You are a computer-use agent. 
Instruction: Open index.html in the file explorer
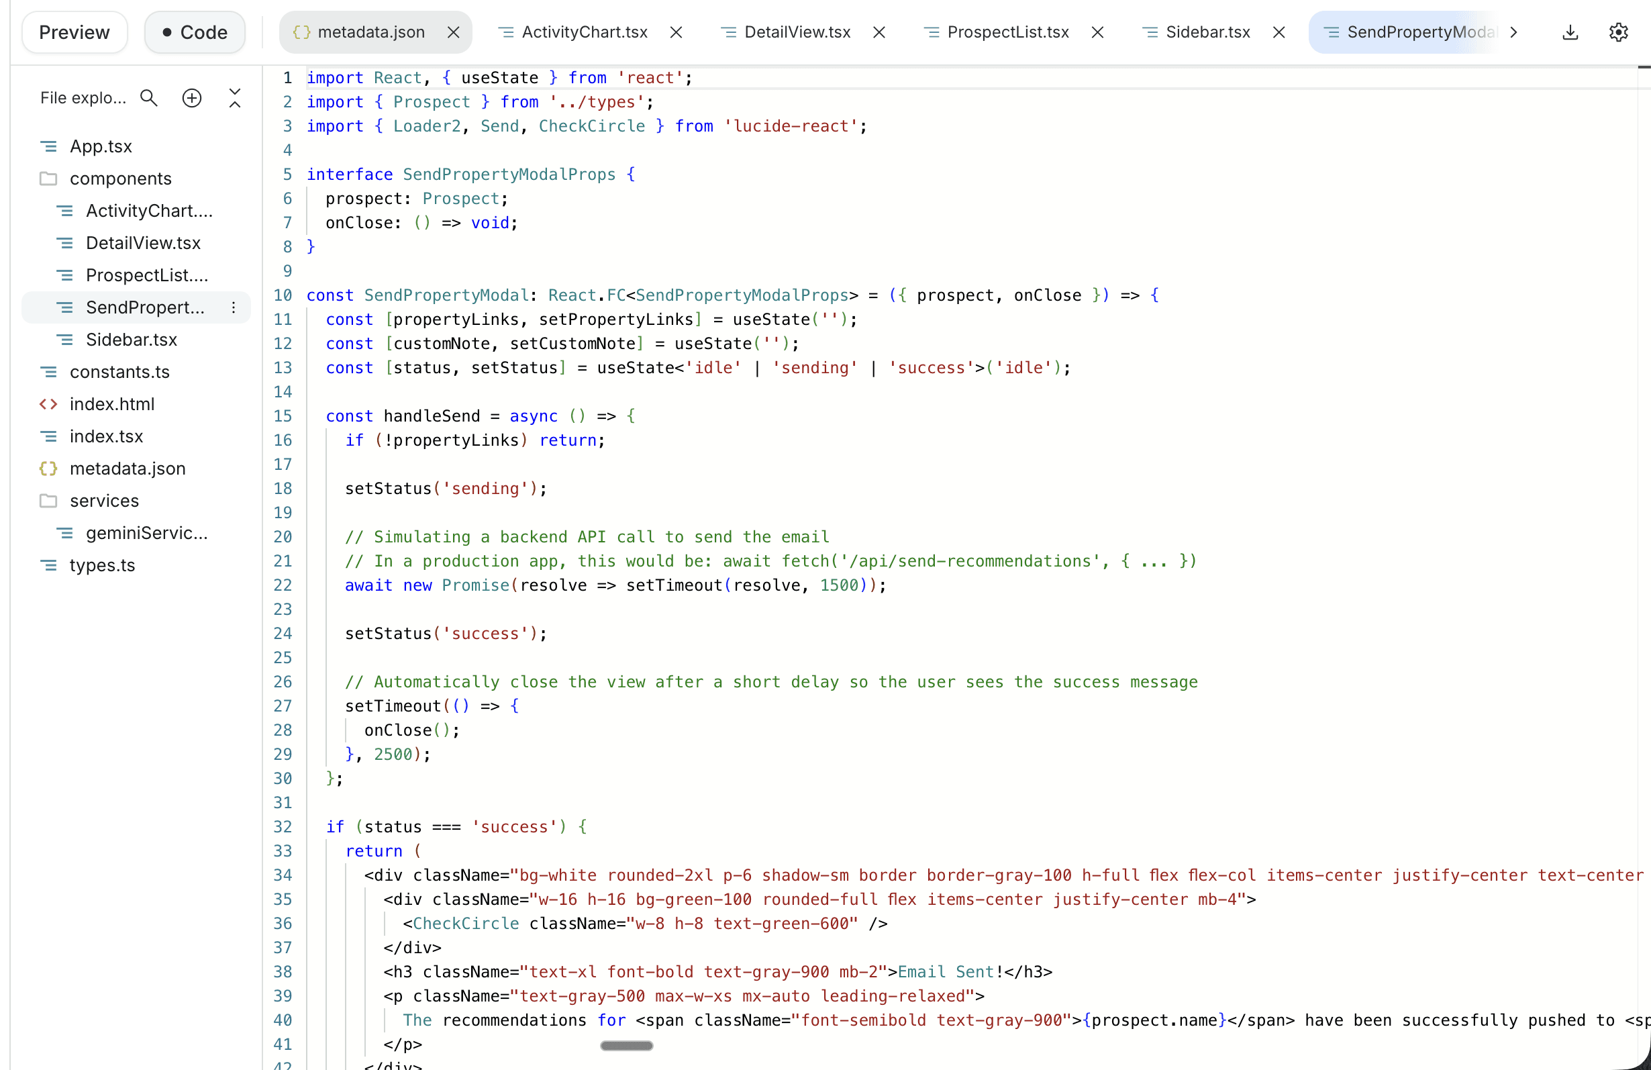tap(111, 404)
